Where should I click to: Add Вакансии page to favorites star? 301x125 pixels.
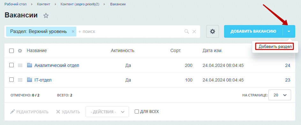tap(46, 16)
